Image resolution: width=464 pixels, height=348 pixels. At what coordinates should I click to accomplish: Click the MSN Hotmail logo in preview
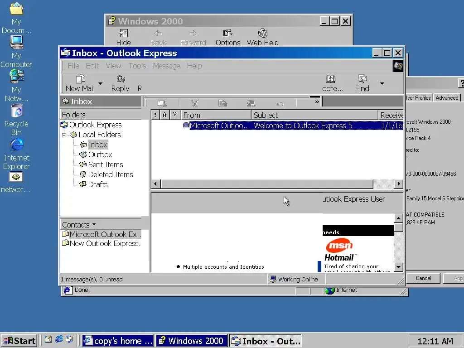click(340, 250)
